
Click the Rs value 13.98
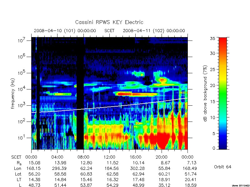coord(60,163)
